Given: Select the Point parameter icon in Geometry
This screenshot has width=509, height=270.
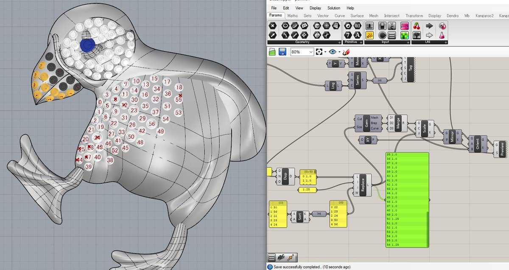Looking at the screenshot, I should pyautogui.click(x=273, y=25).
